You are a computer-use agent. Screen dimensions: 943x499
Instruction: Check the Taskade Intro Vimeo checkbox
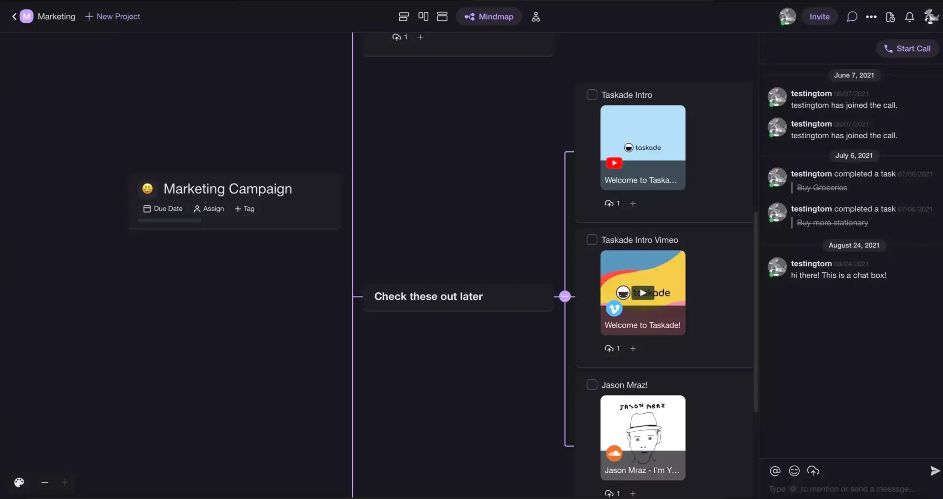(x=592, y=240)
